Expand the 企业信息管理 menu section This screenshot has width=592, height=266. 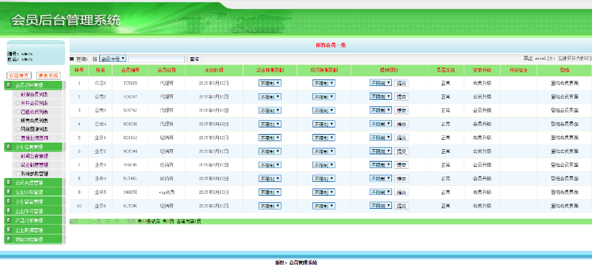[x=34, y=146]
